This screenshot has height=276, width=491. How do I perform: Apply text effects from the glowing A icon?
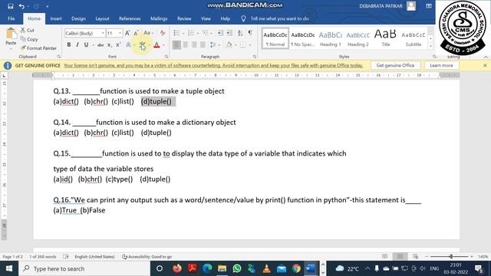tap(128, 45)
